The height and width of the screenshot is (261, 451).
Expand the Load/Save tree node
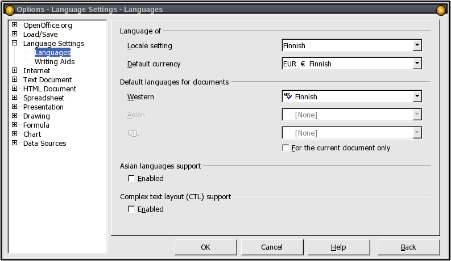click(14, 34)
